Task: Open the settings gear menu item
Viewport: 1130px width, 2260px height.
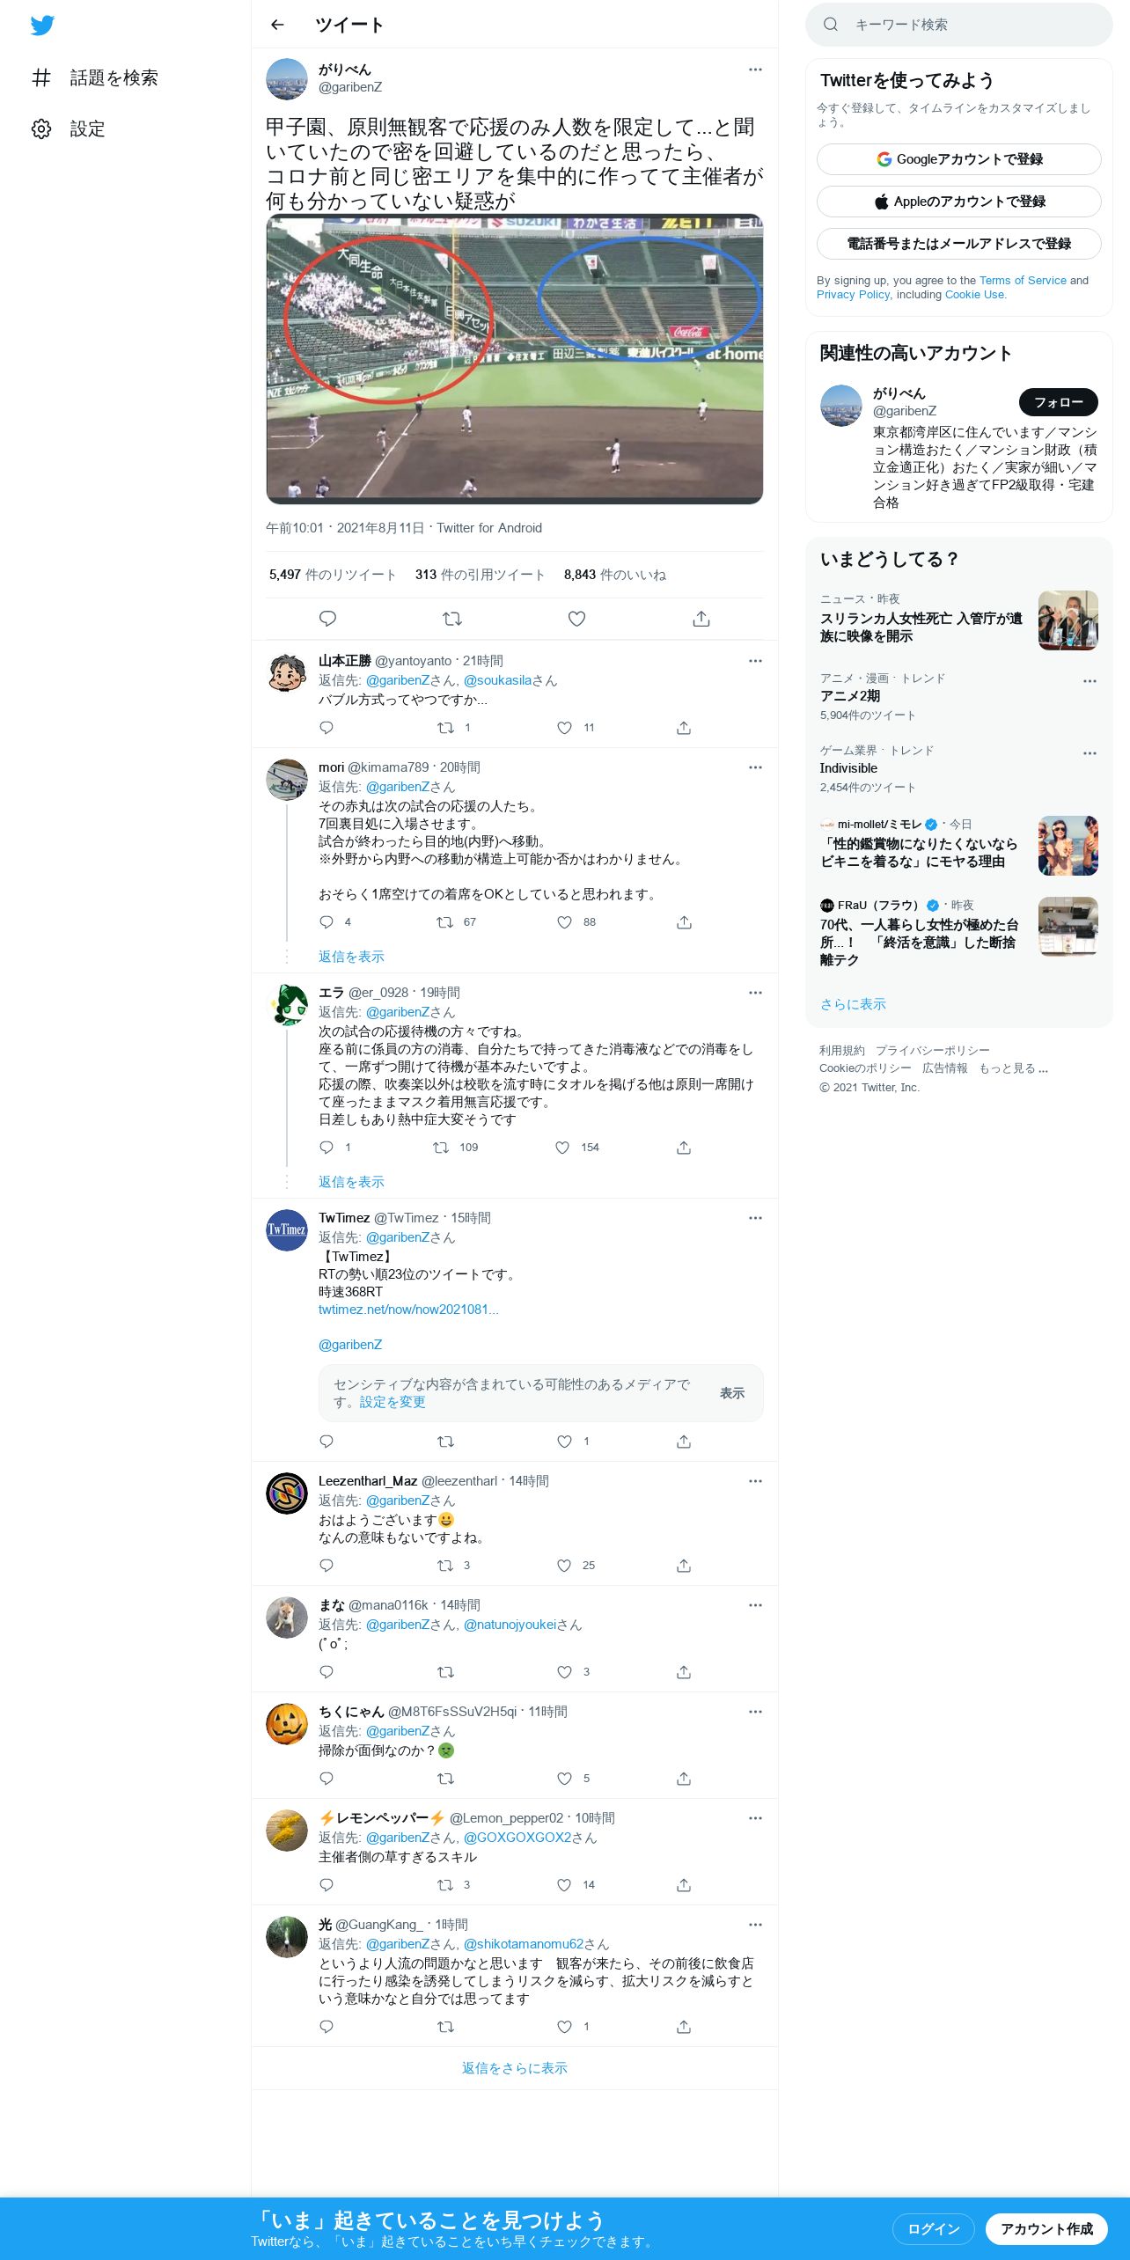Action: coord(69,128)
